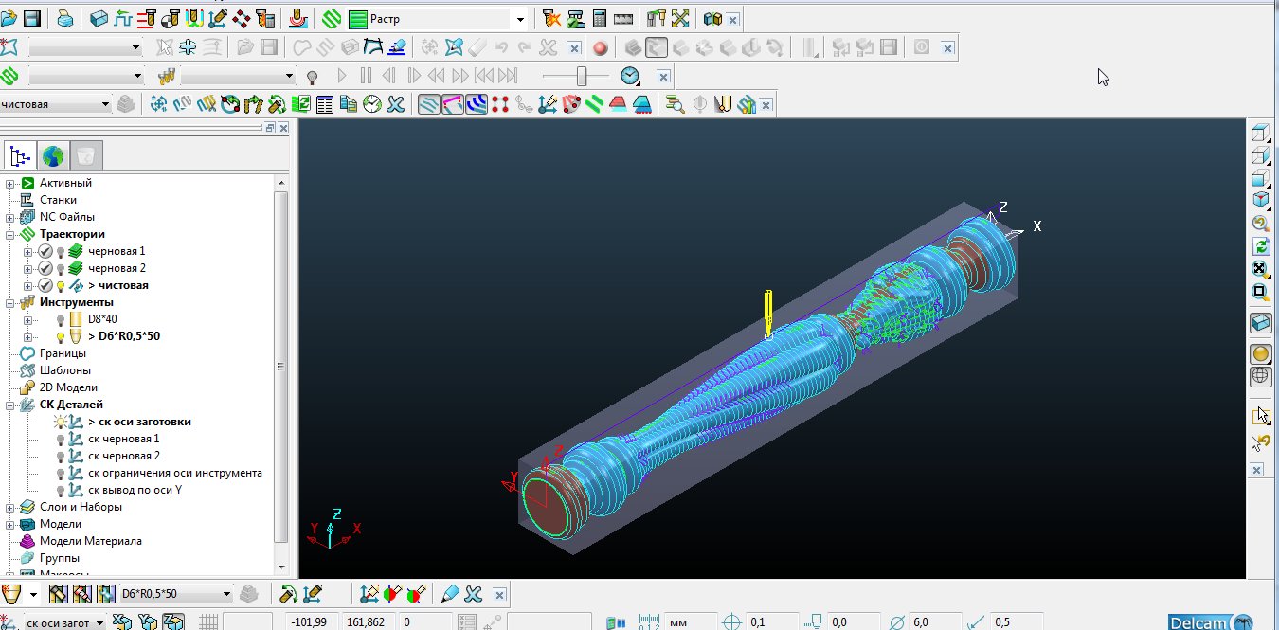Save the project with the floppy disk icon

click(31, 18)
